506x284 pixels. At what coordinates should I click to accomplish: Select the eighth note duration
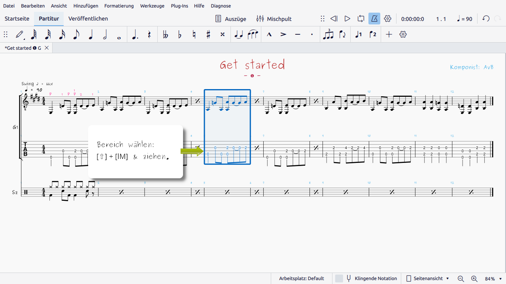pyautogui.click(x=76, y=35)
